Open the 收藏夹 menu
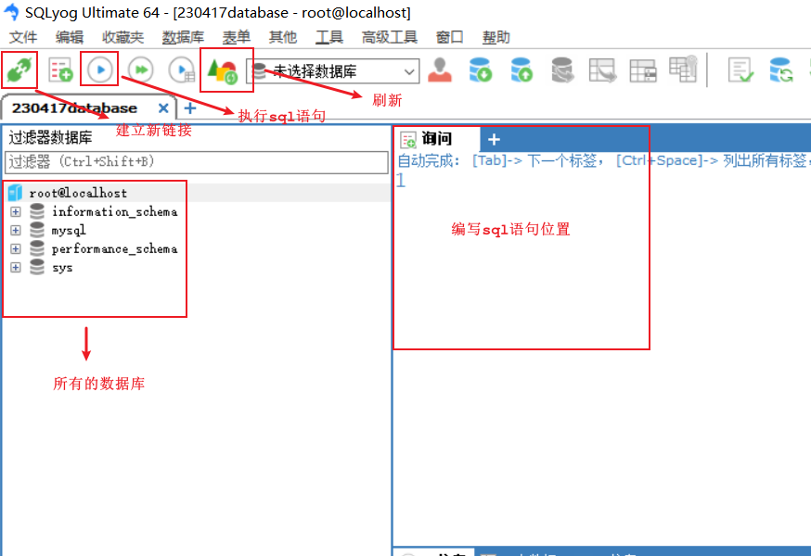Viewport: 811px width, 556px height. [122, 37]
